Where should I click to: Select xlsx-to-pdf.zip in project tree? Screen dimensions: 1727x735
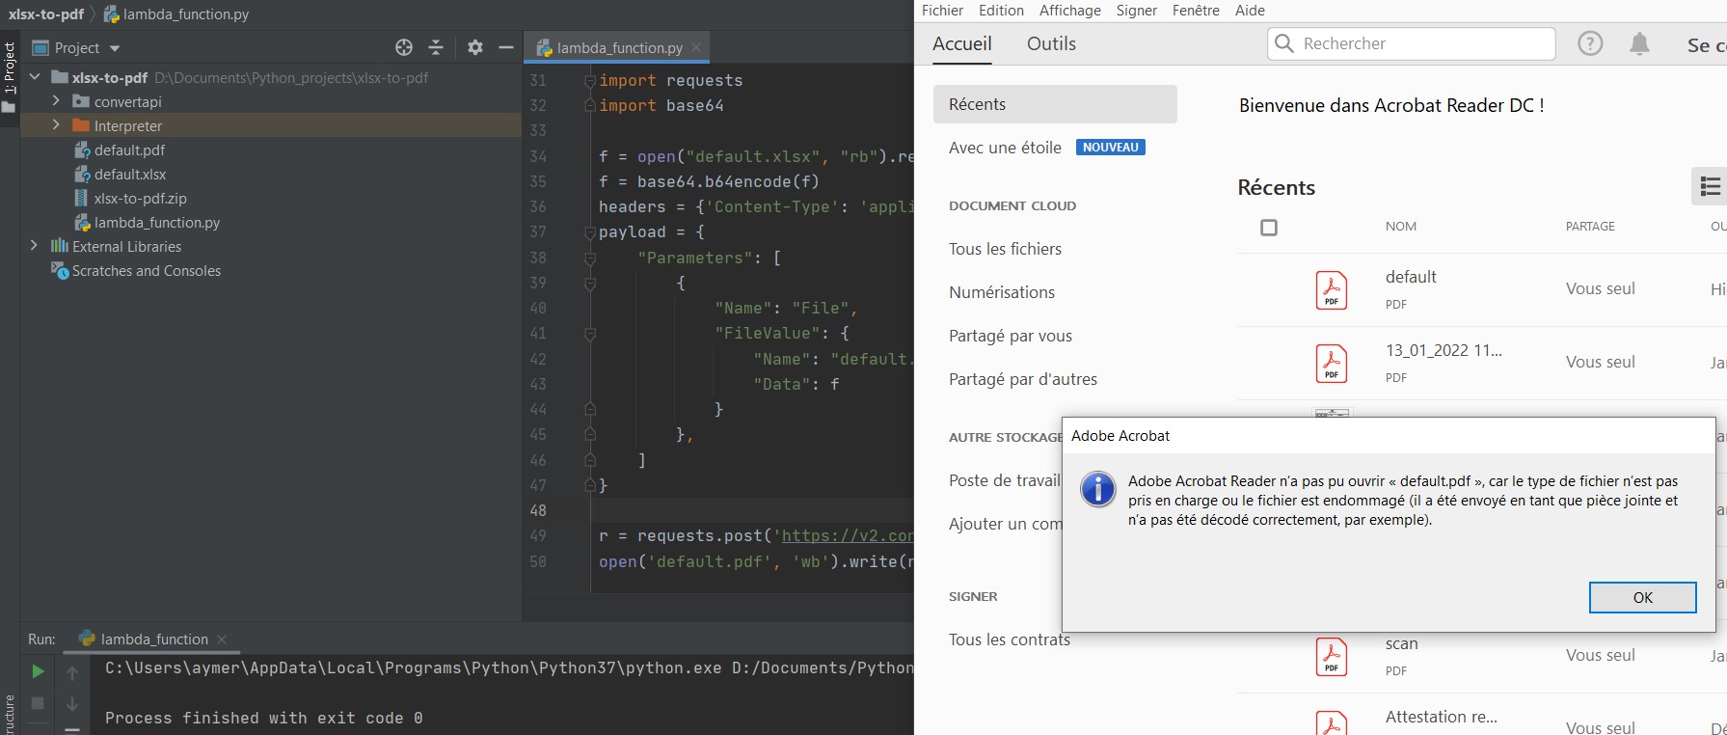click(141, 198)
